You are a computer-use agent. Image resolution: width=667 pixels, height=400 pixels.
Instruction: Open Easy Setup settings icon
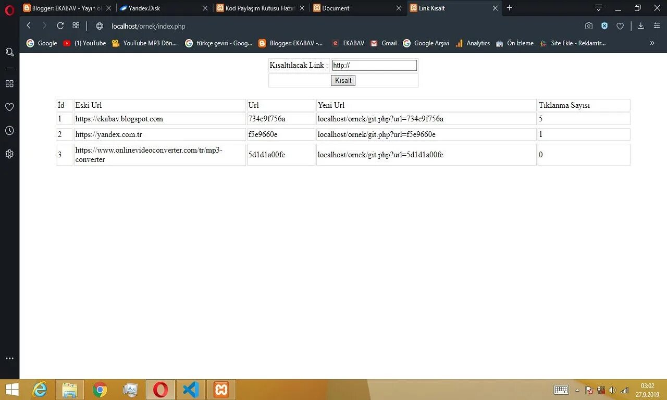(657, 26)
